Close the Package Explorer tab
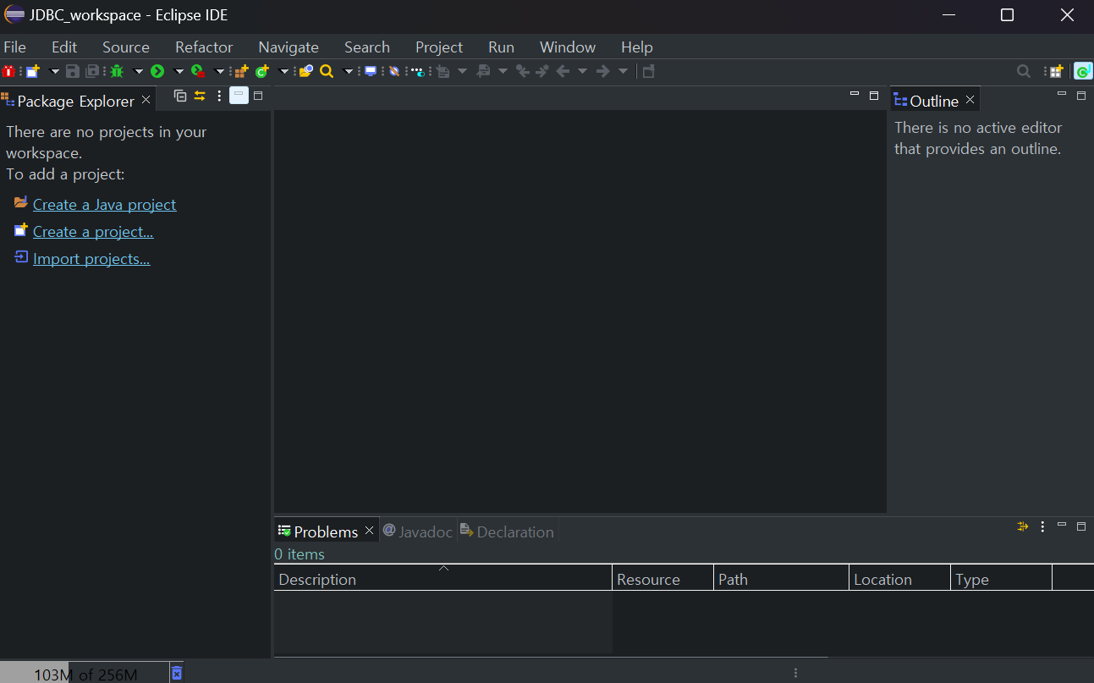The height and width of the screenshot is (683, 1094). click(146, 100)
